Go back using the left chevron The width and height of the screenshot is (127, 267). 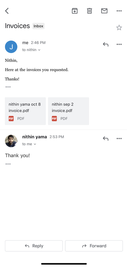[x=7, y=11]
